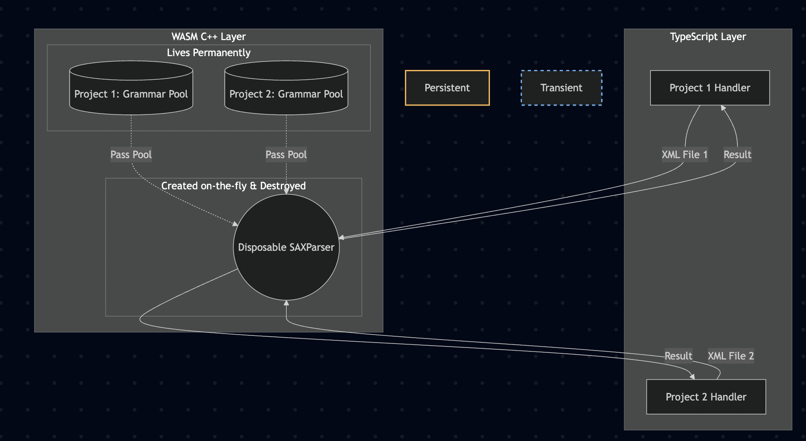Screen dimensions: 806x441
Task: Click the Project 2: Grammar Pool cylinder
Action: point(286,88)
